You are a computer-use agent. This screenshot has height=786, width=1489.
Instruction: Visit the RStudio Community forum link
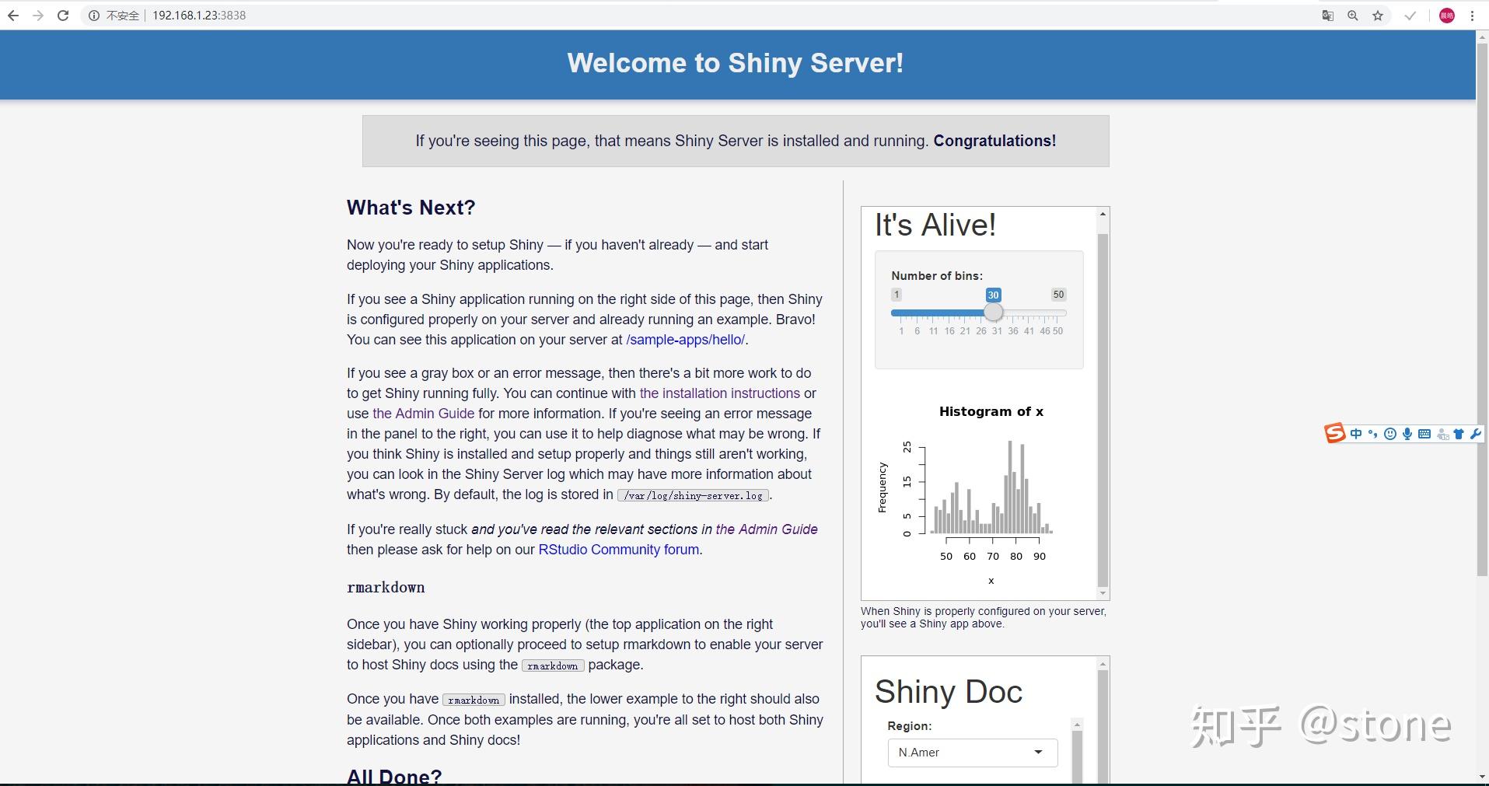(618, 550)
